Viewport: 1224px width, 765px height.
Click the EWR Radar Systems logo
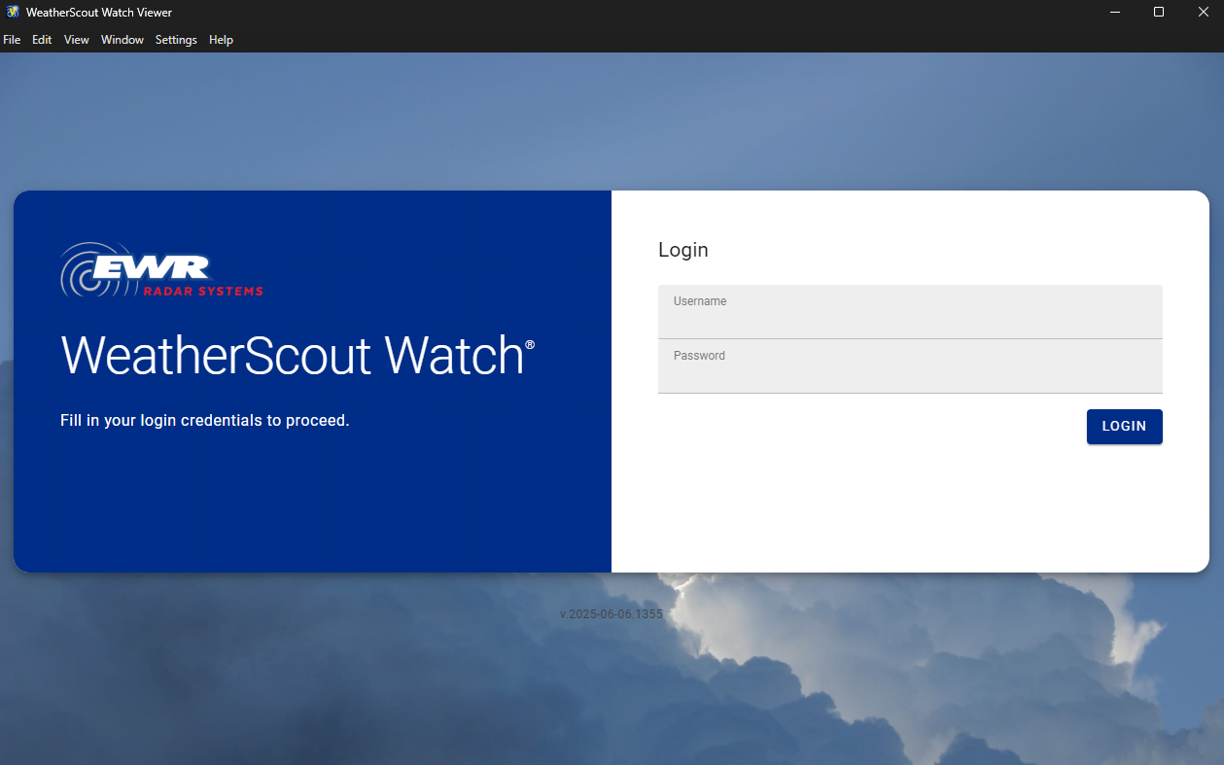point(161,269)
